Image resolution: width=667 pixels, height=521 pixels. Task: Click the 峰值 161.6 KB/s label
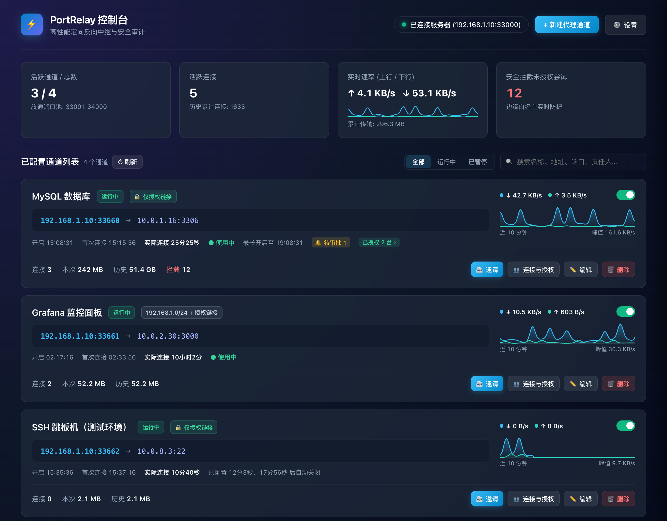[613, 233]
